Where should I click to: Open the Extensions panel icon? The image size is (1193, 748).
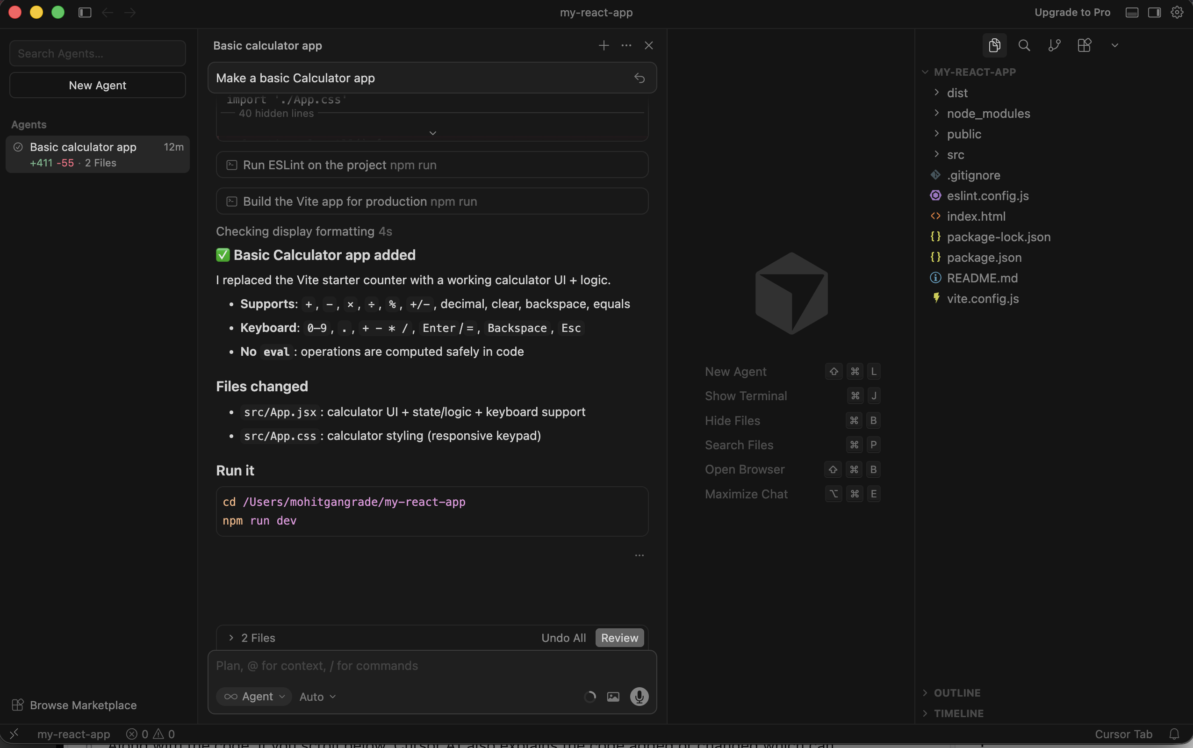click(x=1084, y=45)
